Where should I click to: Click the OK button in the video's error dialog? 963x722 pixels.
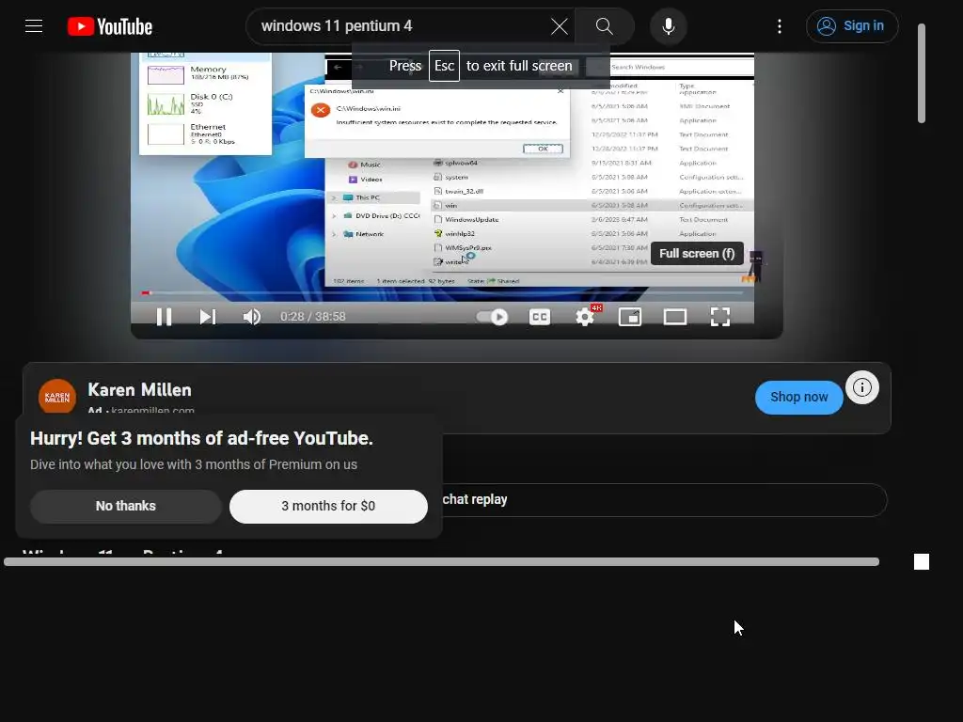click(543, 149)
